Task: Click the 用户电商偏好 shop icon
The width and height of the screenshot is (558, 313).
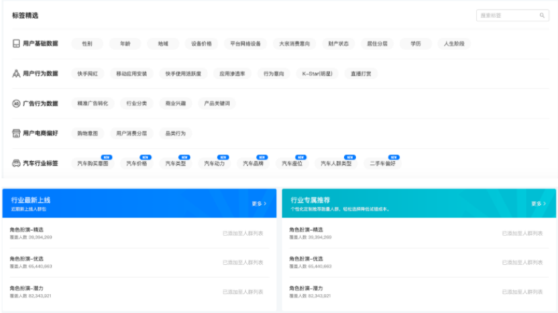Action: [16, 133]
